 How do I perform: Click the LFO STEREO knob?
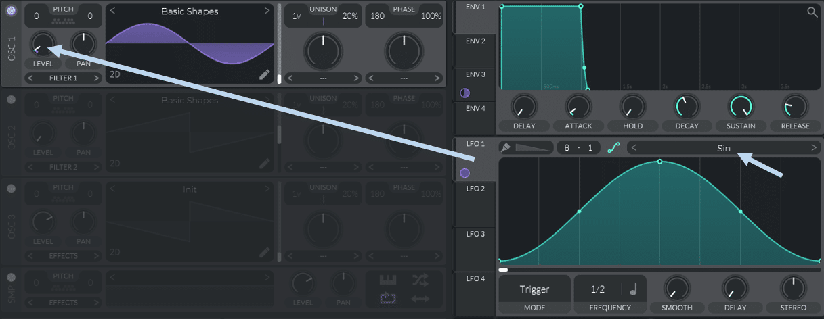point(792,288)
